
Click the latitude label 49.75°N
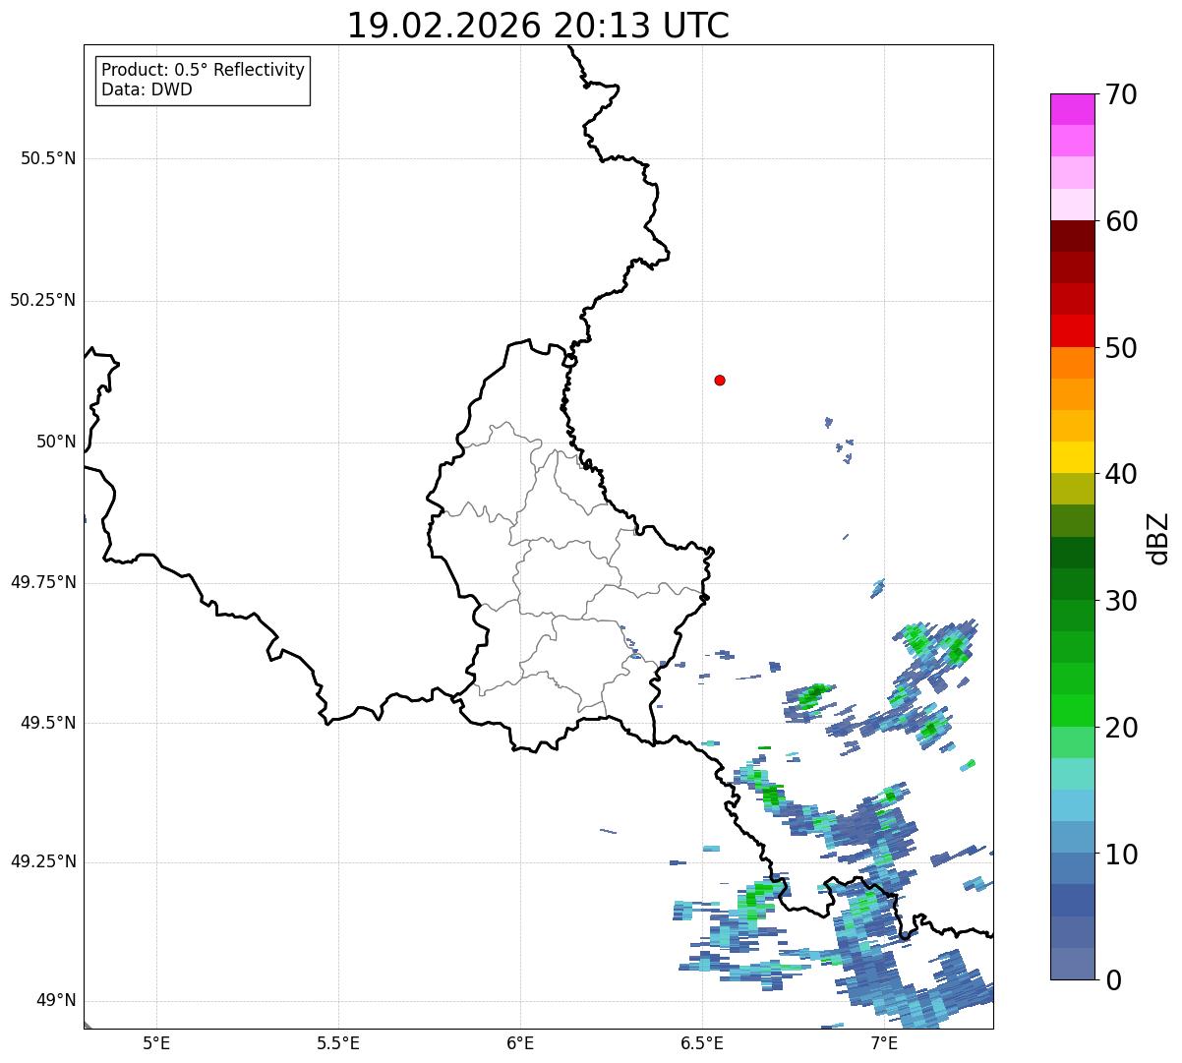[x=43, y=582]
